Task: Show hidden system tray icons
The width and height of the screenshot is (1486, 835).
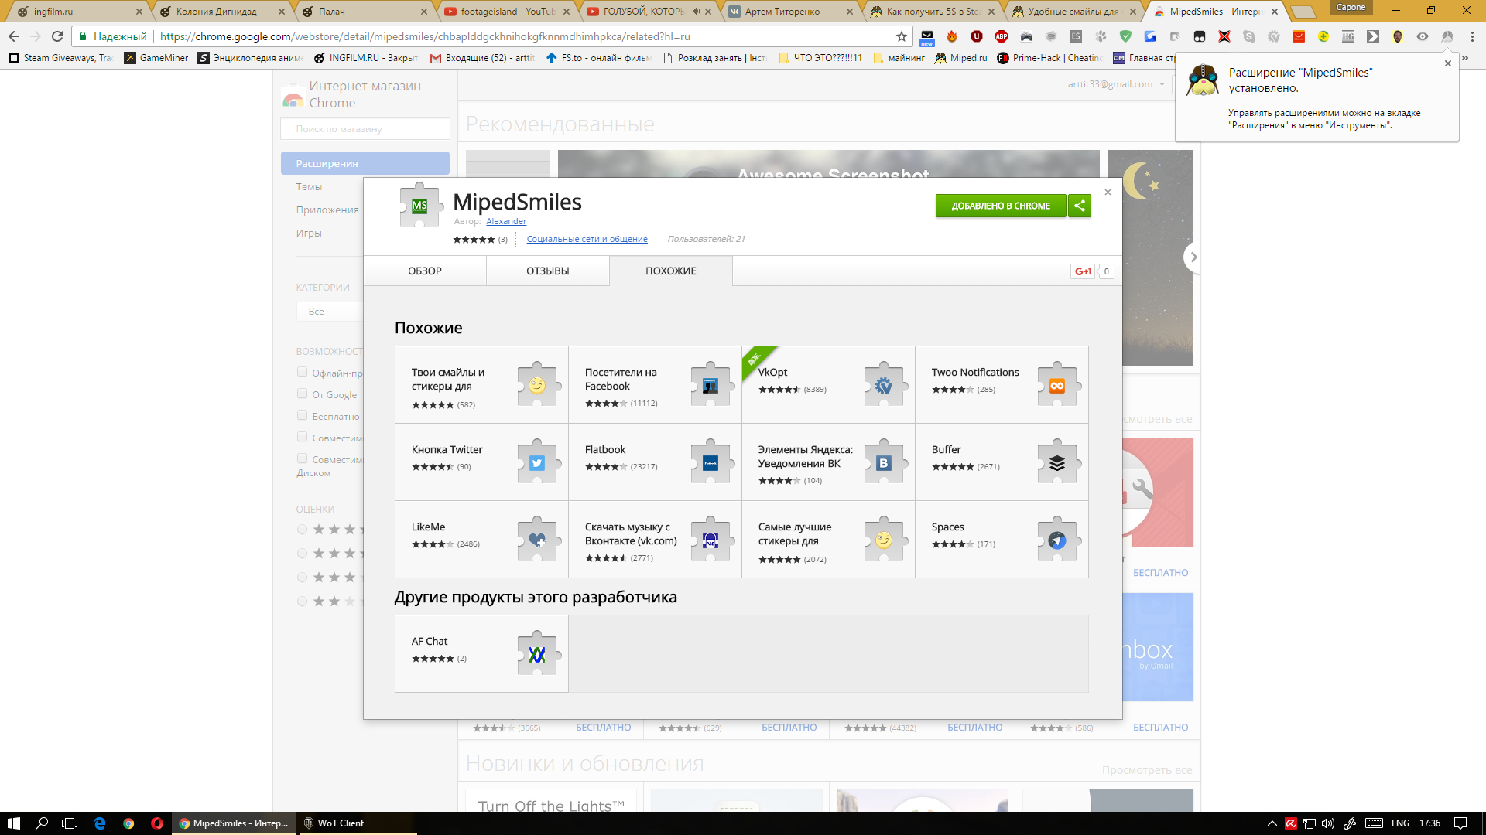Action: (1272, 823)
